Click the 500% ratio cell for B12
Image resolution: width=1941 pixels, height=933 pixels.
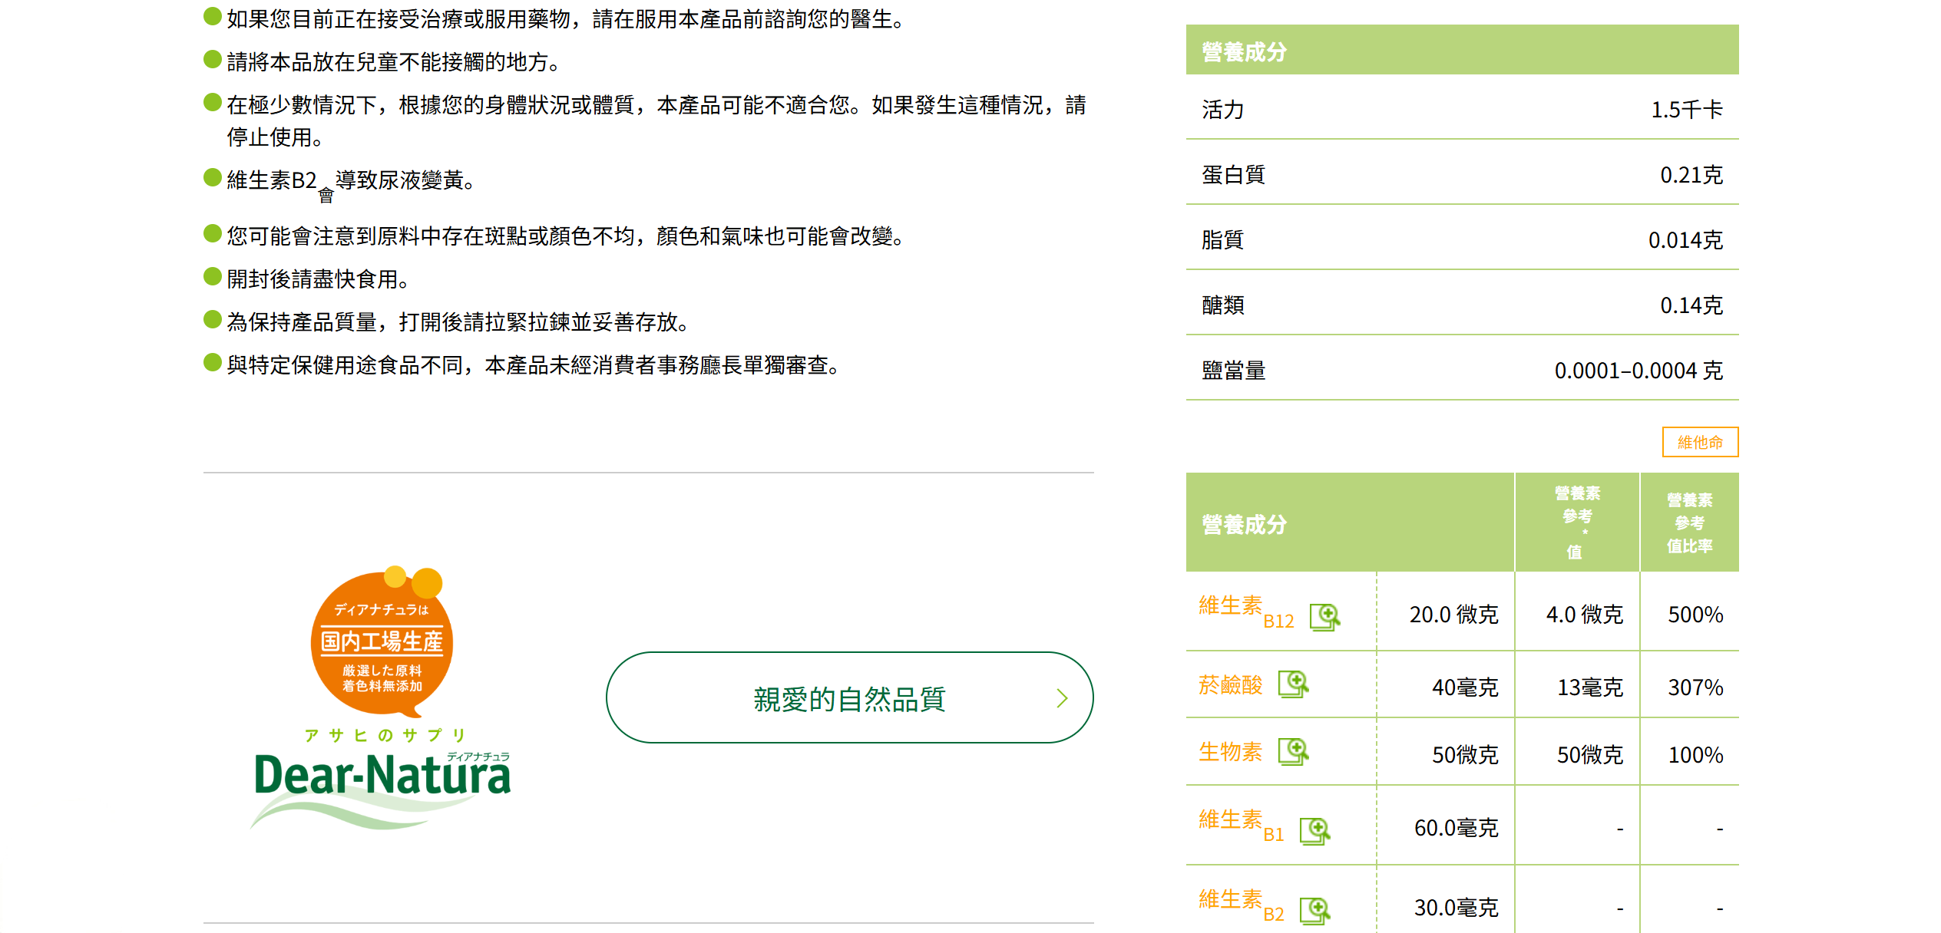coord(1695,615)
